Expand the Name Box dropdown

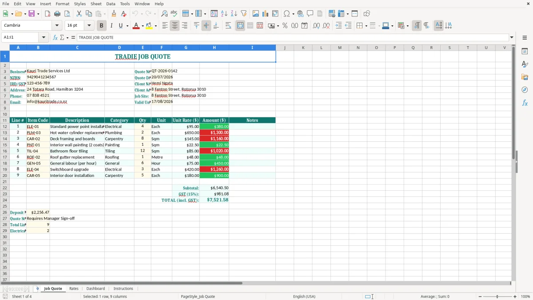coord(44,37)
